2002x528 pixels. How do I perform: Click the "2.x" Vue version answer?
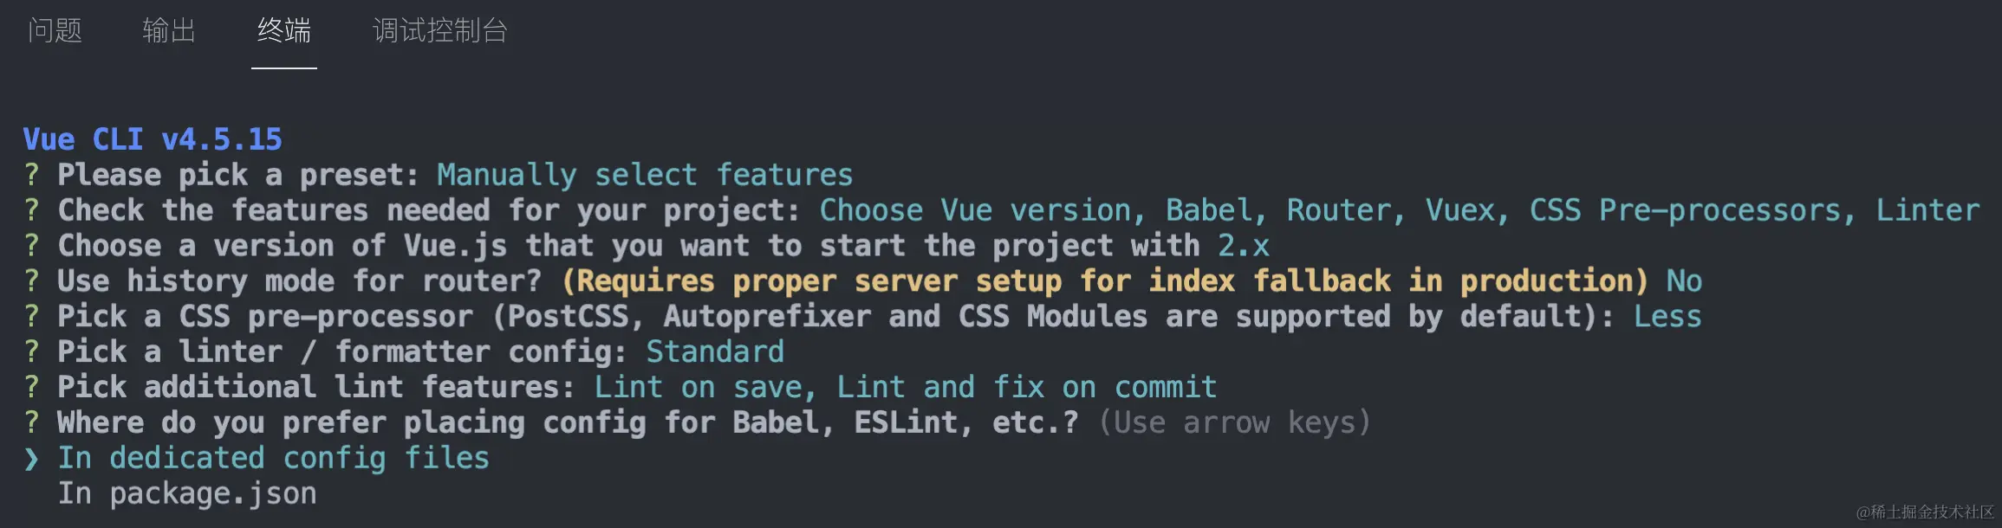[x=1243, y=246]
